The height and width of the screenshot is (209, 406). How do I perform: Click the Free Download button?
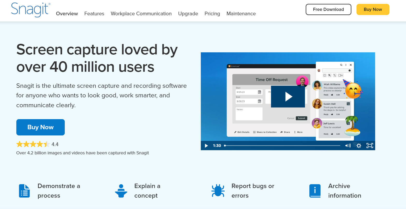tap(328, 10)
